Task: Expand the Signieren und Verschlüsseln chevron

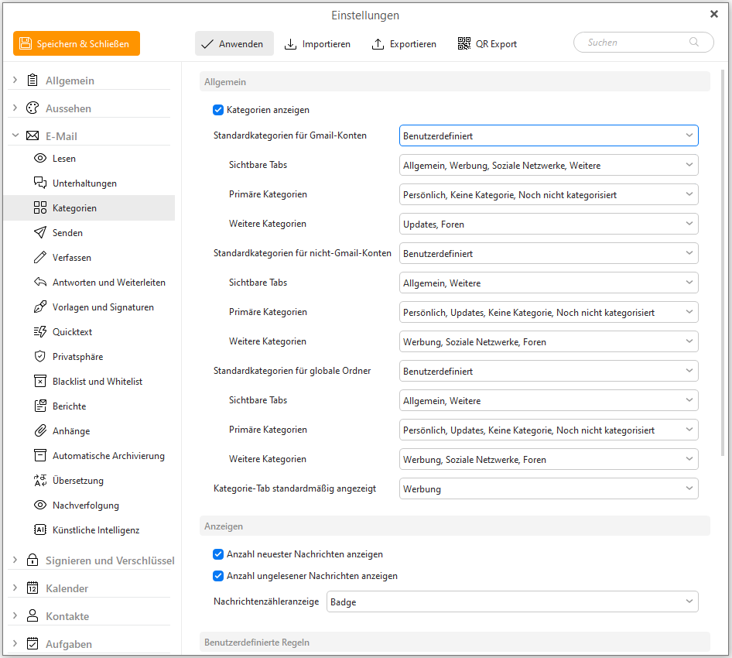Action: [15, 560]
